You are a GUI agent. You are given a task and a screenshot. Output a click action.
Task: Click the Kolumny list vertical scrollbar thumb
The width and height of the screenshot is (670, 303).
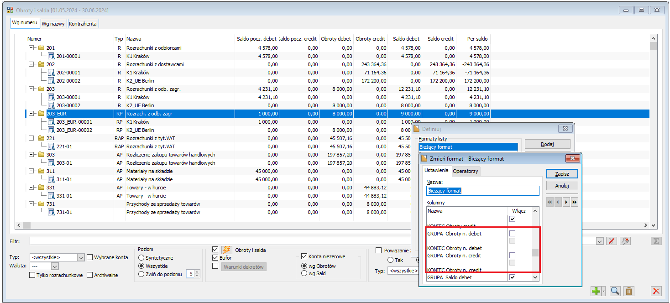[x=536, y=252]
